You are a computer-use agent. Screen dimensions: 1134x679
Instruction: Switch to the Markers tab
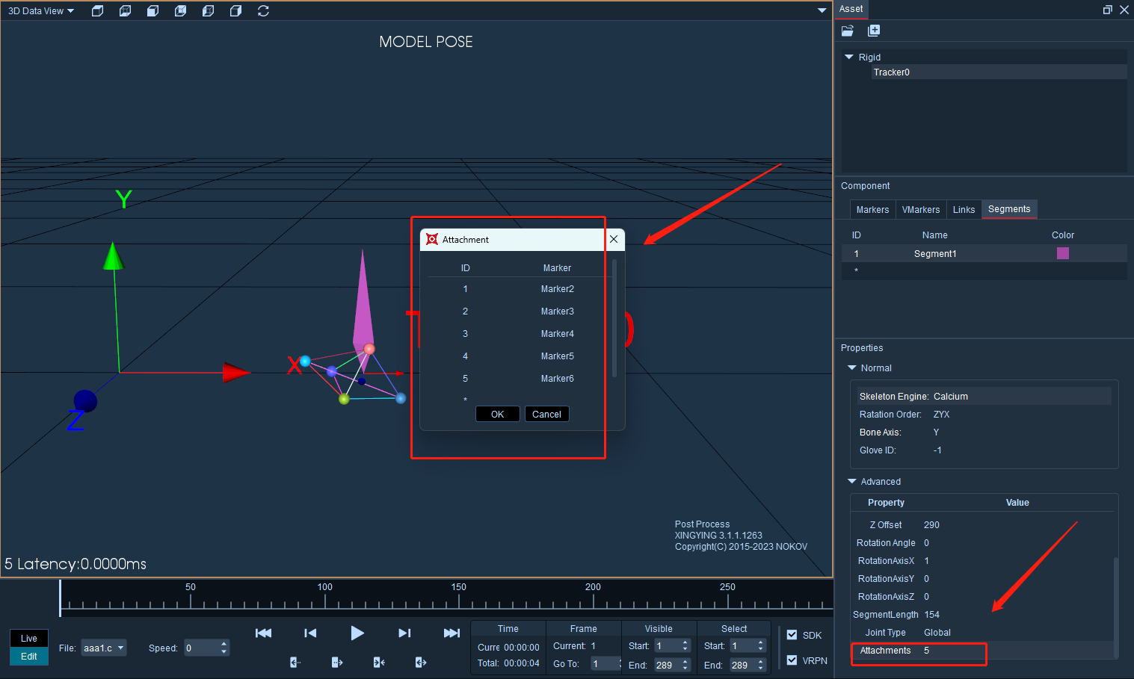coord(872,210)
